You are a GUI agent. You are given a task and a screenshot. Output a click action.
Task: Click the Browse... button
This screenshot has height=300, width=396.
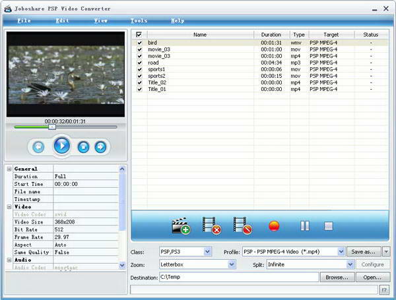point(337,278)
